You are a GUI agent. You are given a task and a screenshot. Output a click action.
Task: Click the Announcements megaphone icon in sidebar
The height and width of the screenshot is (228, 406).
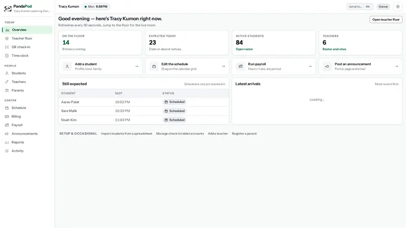[7, 134]
